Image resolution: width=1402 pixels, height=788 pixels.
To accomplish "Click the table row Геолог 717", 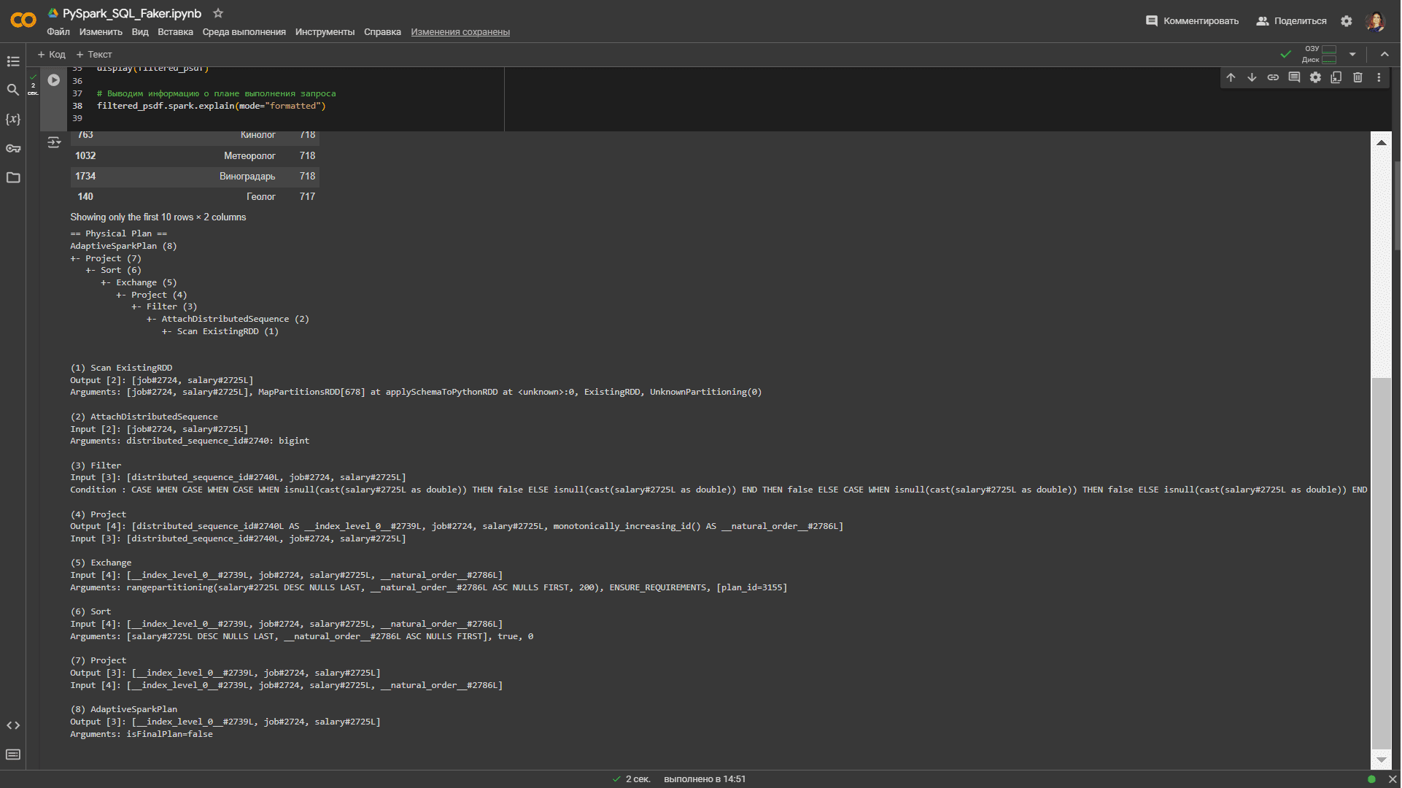I will (x=195, y=197).
